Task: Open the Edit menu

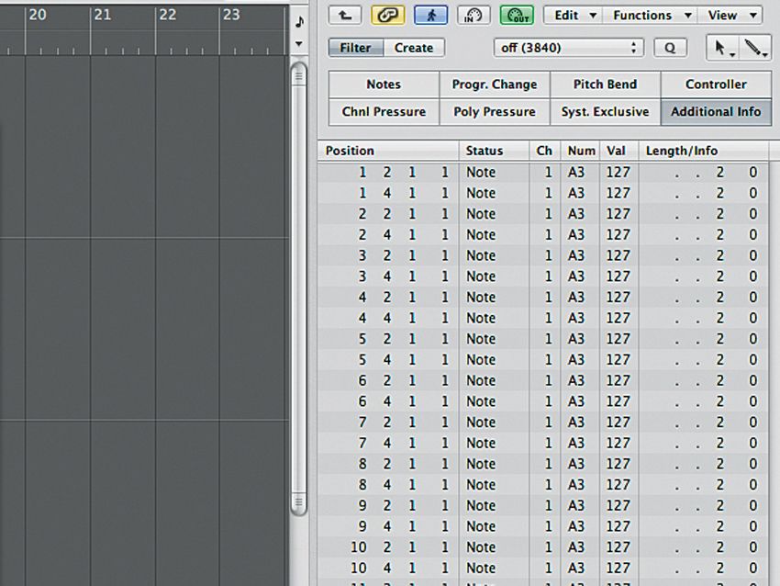Action: [x=571, y=15]
